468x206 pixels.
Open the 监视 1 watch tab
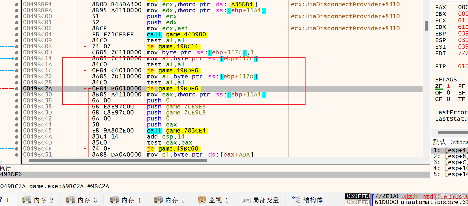[x=213, y=200]
